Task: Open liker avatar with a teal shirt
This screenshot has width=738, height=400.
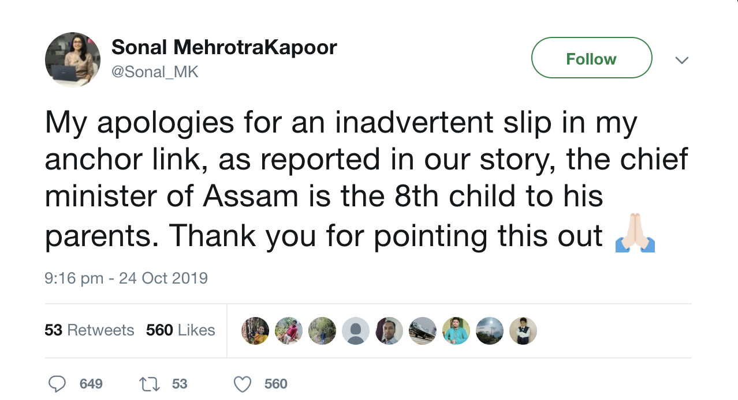Action: (456, 331)
